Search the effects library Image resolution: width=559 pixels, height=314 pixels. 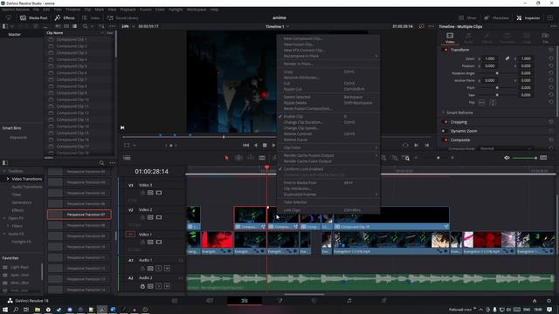(x=101, y=163)
